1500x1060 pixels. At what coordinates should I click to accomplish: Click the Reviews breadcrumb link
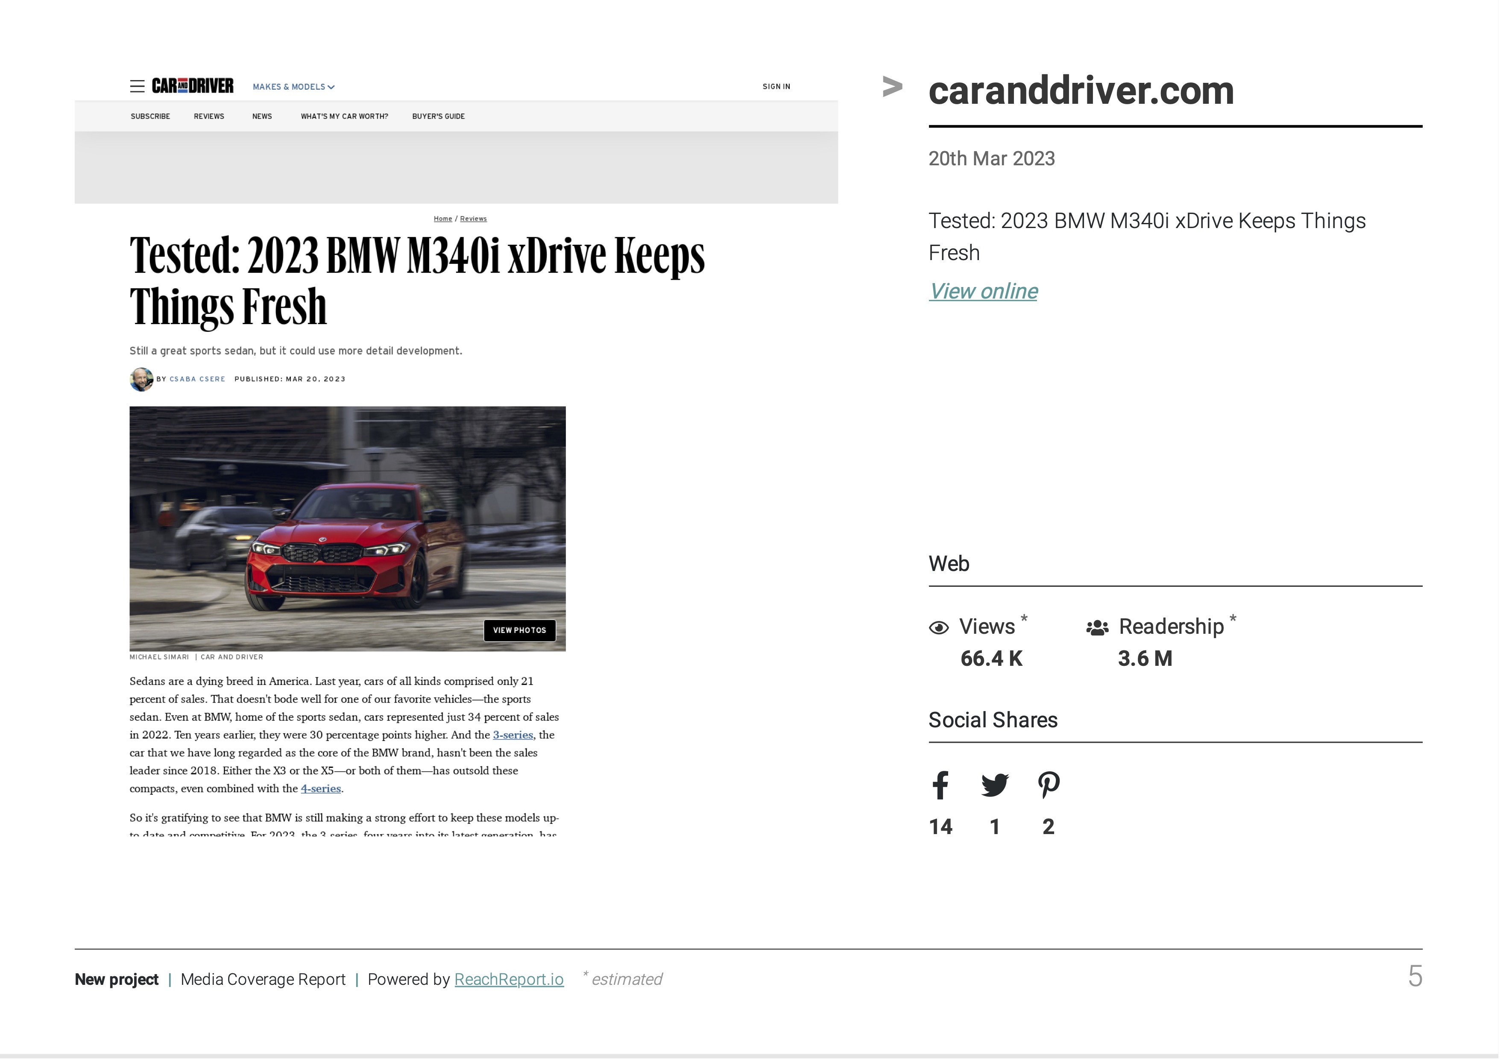[x=474, y=219]
